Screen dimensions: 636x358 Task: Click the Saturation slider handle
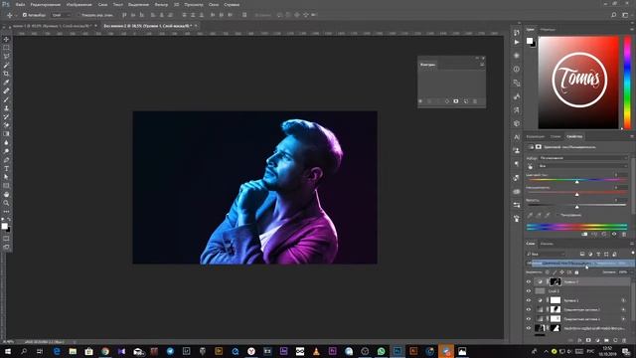tap(576, 195)
